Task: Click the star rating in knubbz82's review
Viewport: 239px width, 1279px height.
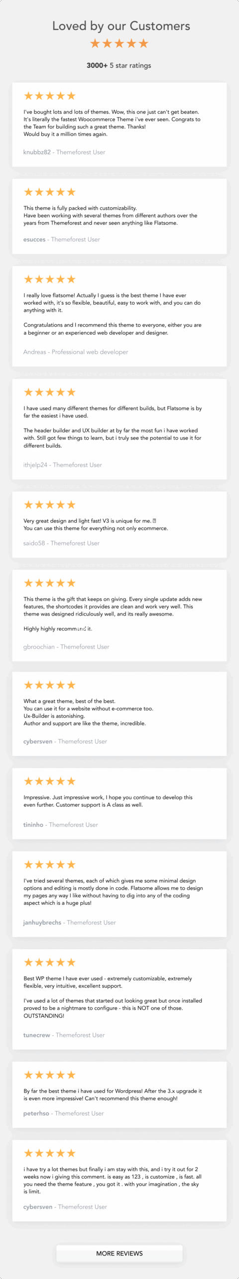Action: point(50,96)
